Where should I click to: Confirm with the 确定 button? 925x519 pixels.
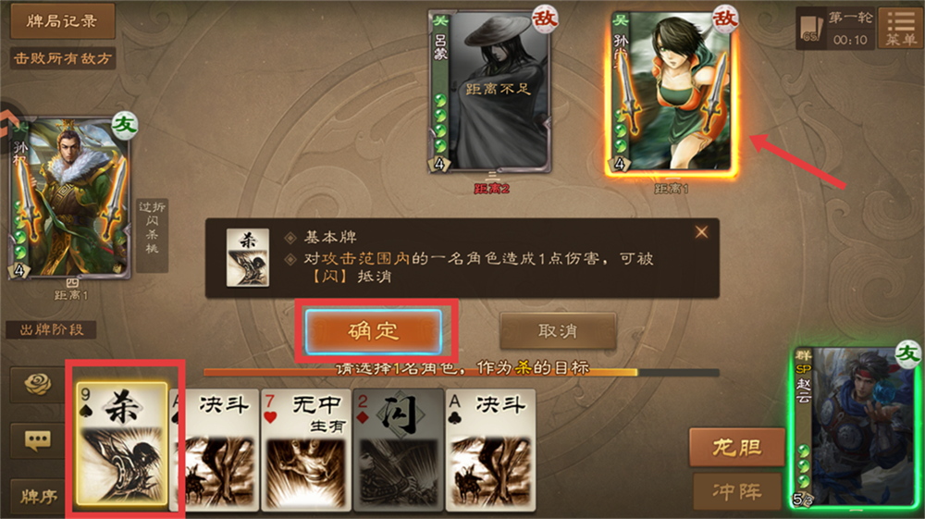click(374, 331)
